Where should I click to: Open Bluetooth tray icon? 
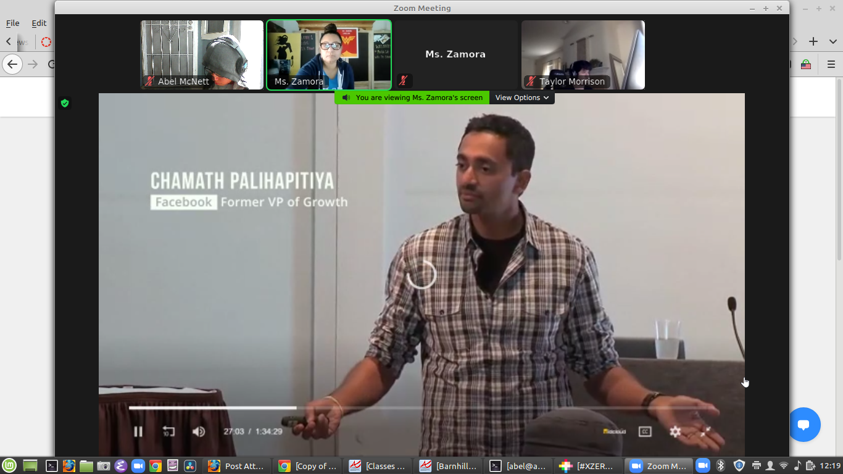pyautogui.click(x=720, y=466)
